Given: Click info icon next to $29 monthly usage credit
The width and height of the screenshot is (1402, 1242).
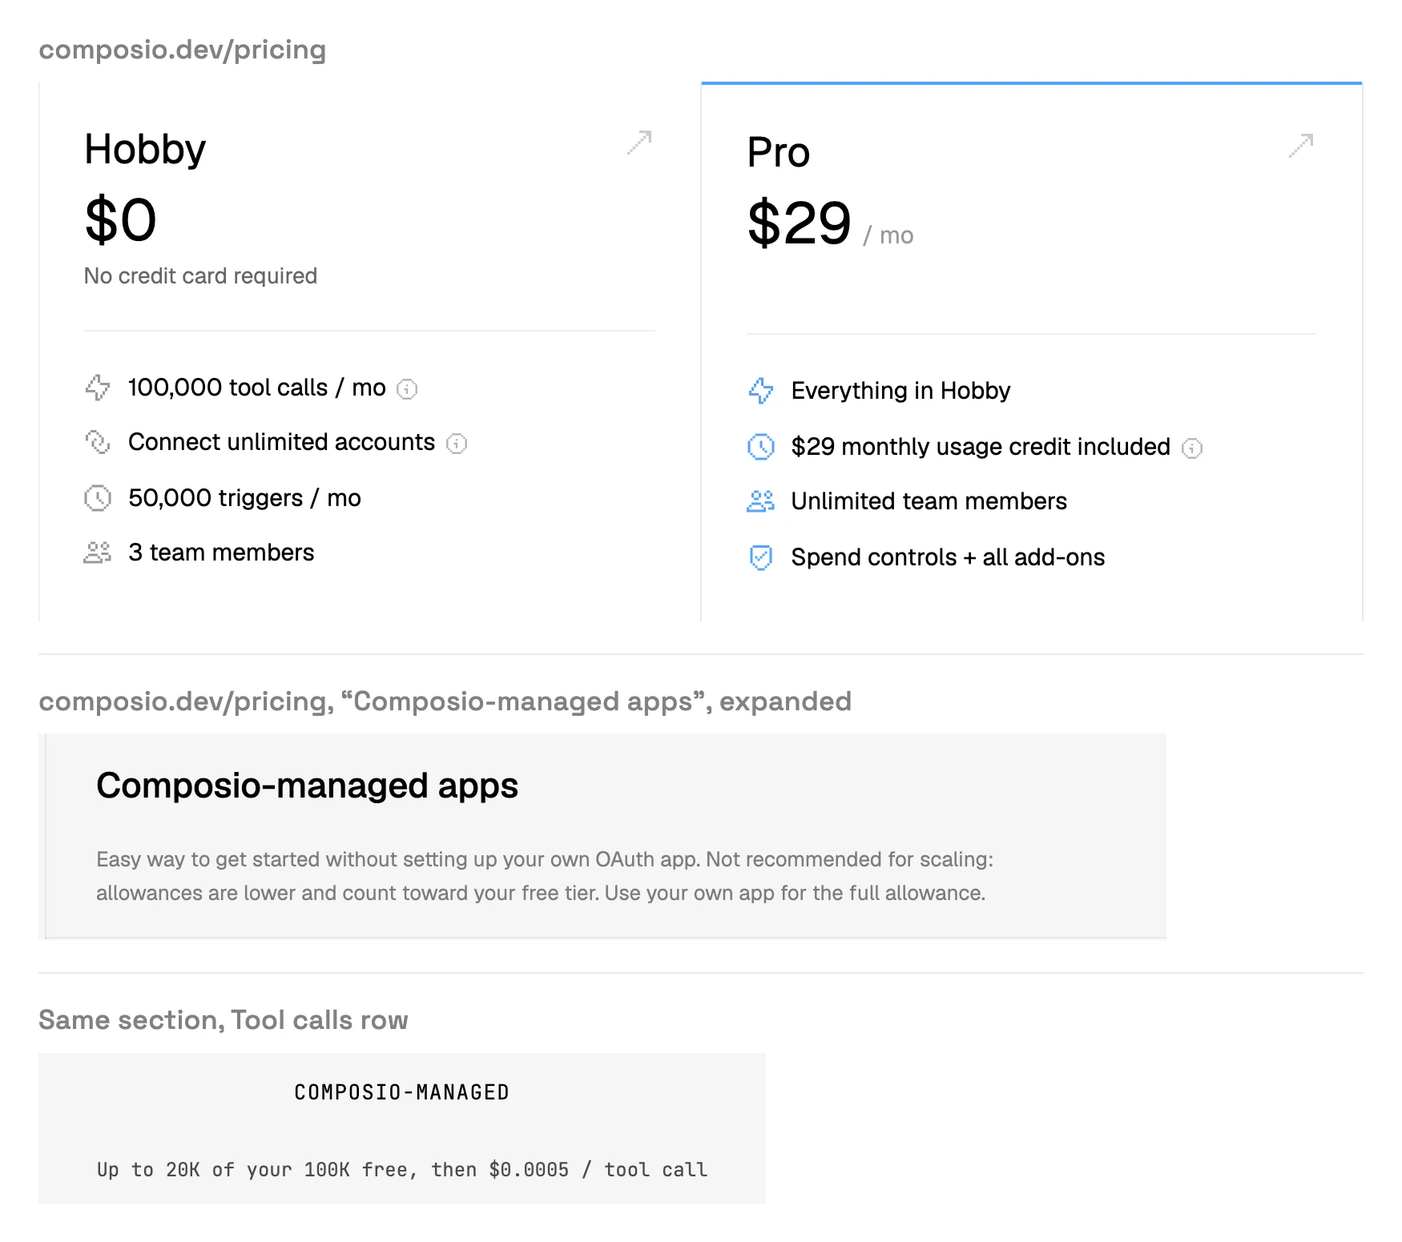Looking at the screenshot, I should coord(1192,448).
